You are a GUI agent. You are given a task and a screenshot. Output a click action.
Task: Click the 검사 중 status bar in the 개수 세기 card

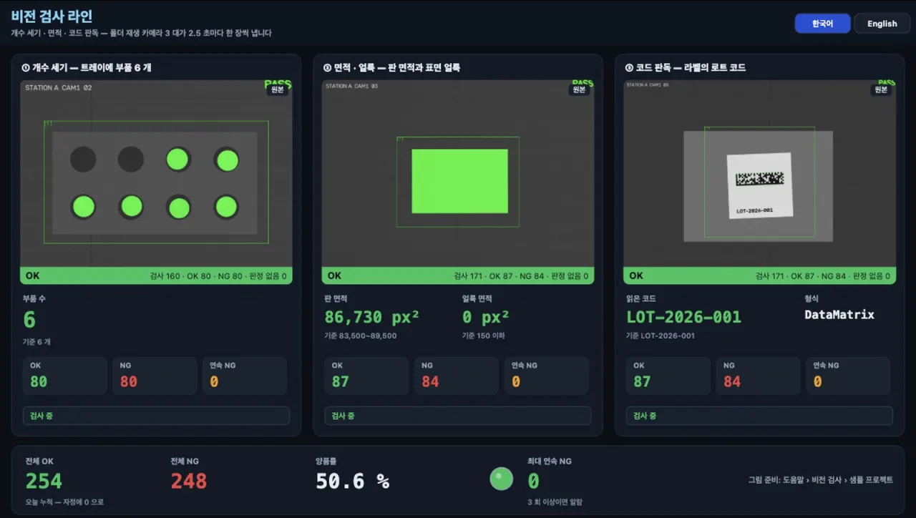point(156,416)
